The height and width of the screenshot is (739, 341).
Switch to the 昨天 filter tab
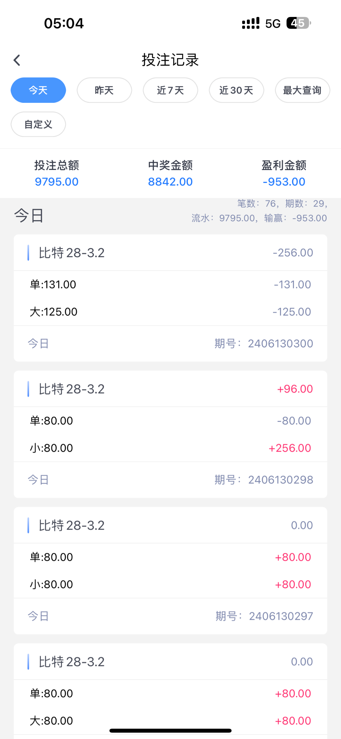click(x=104, y=90)
